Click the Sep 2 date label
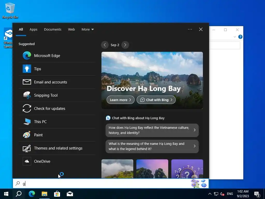Screen dimensions: 265x199 click(115, 45)
